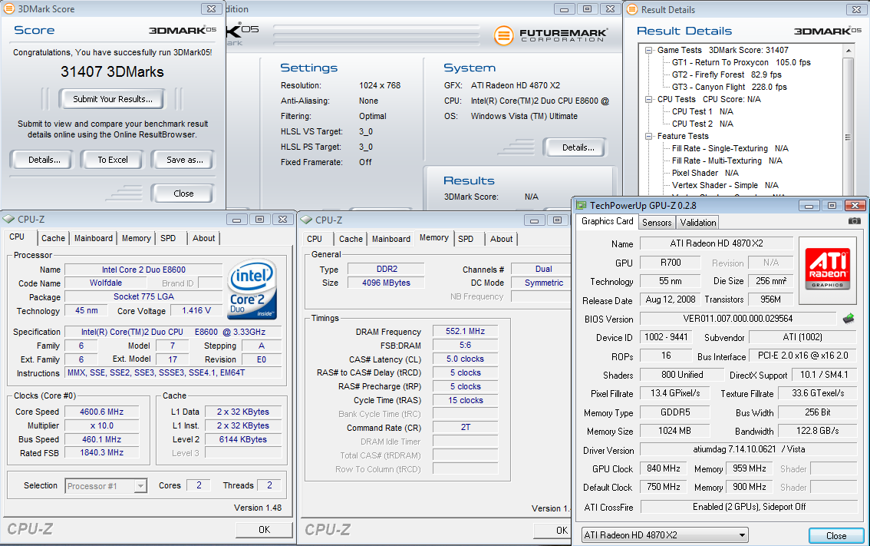
Task: Open the Cache tab in the left CPU-Z
Action: tap(53, 238)
